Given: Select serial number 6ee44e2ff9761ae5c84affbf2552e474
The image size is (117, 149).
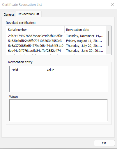Looking at the screenshot, I should click(x=34, y=51).
